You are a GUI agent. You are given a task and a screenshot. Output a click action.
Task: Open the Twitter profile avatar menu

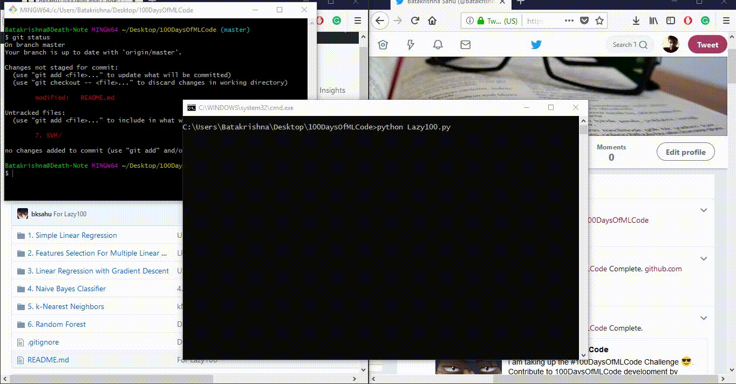[671, 45]
